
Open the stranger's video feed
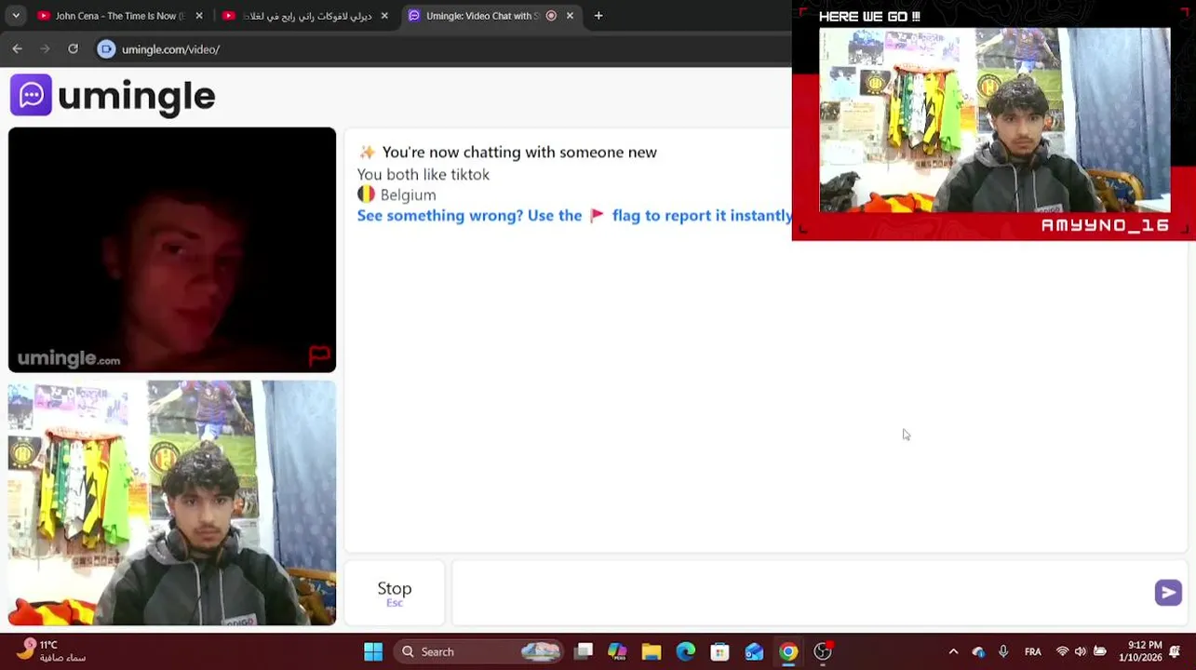[172, 250]
